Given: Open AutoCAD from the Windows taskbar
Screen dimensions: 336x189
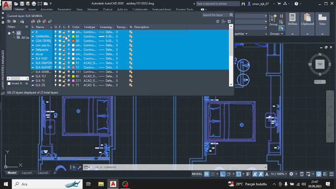Looking at the screenshot, I should click(x=113, y=184).
